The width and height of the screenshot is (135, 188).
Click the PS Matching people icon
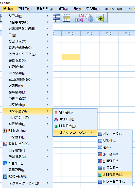pos(5,131)
